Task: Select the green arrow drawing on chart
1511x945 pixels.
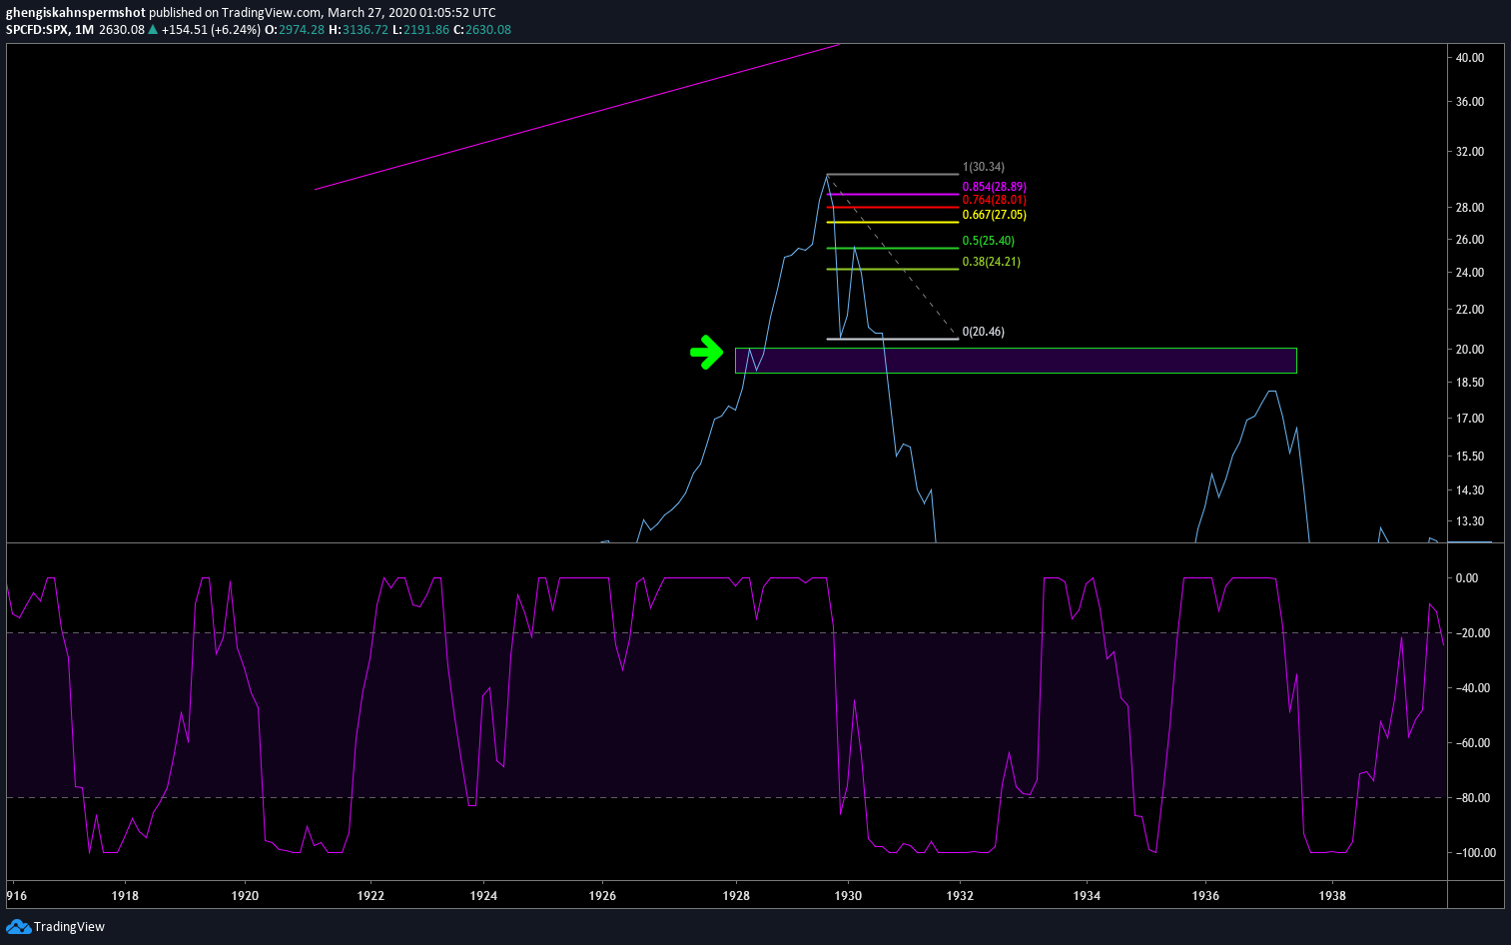Action: pyautogui.click(x=707, y=352)
